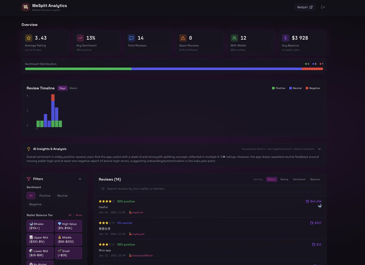365x265 pixels.
Task: Toggle the High Value ($1k-$10k) tier
Action: tap(68, 226)
